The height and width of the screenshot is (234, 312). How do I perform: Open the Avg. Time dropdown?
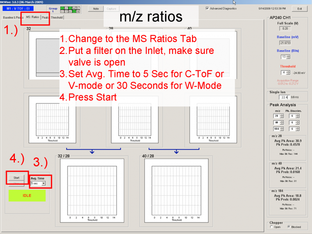point(43,183)
